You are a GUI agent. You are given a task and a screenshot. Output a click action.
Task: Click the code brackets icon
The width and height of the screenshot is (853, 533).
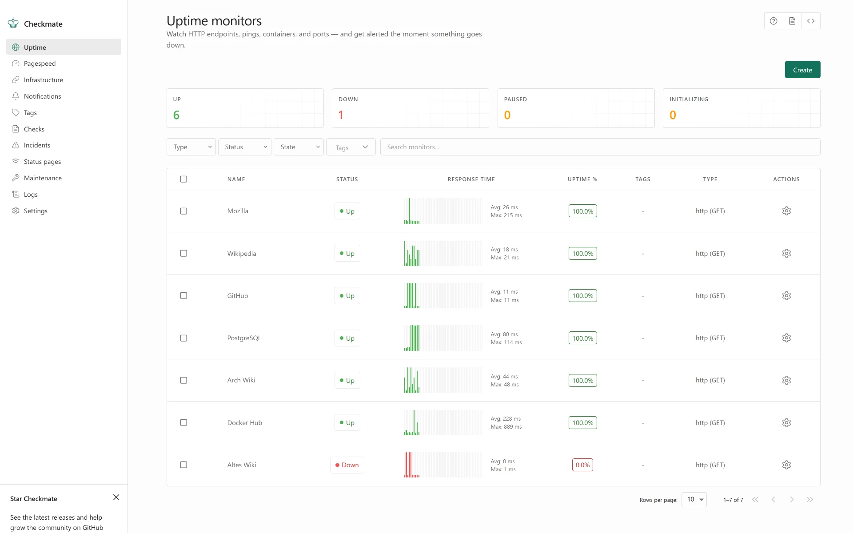click(811, 21)
